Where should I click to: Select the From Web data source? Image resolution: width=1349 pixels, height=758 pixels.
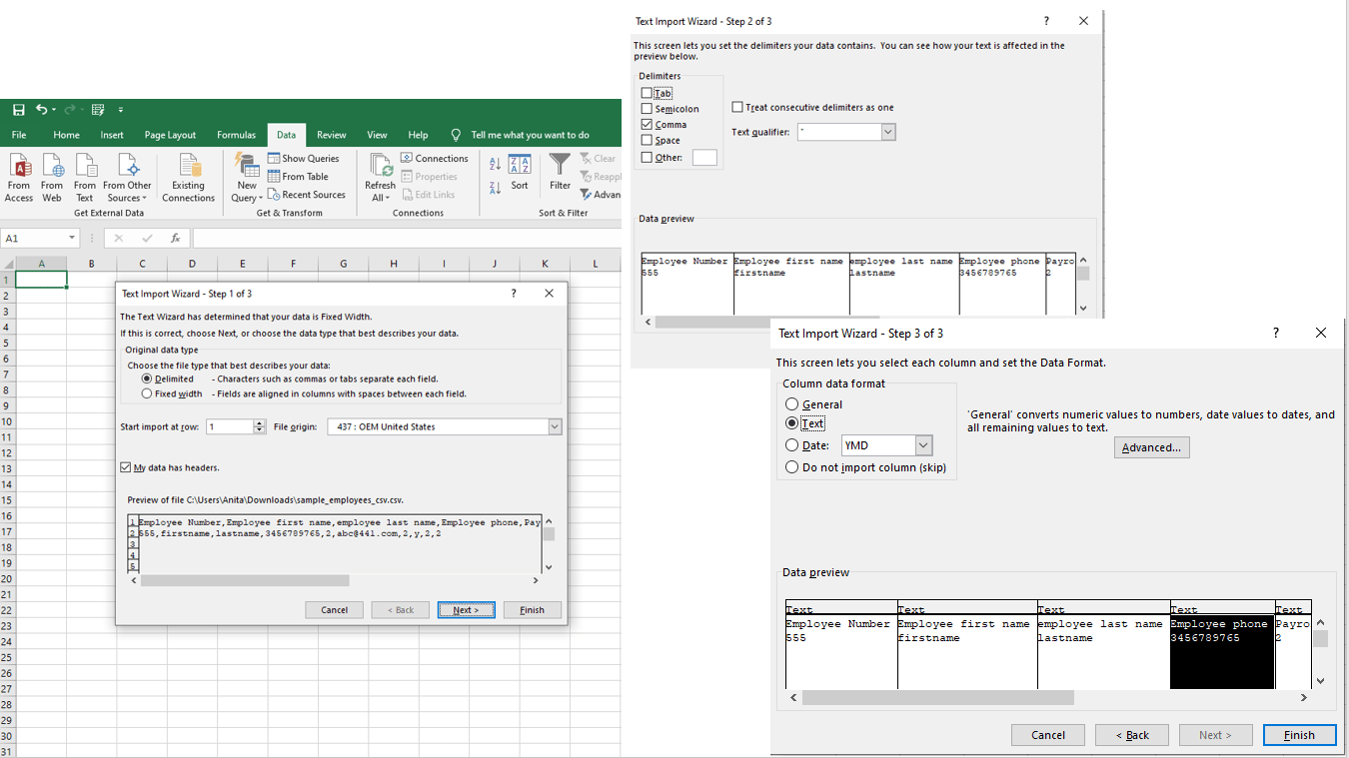[51, 178]
